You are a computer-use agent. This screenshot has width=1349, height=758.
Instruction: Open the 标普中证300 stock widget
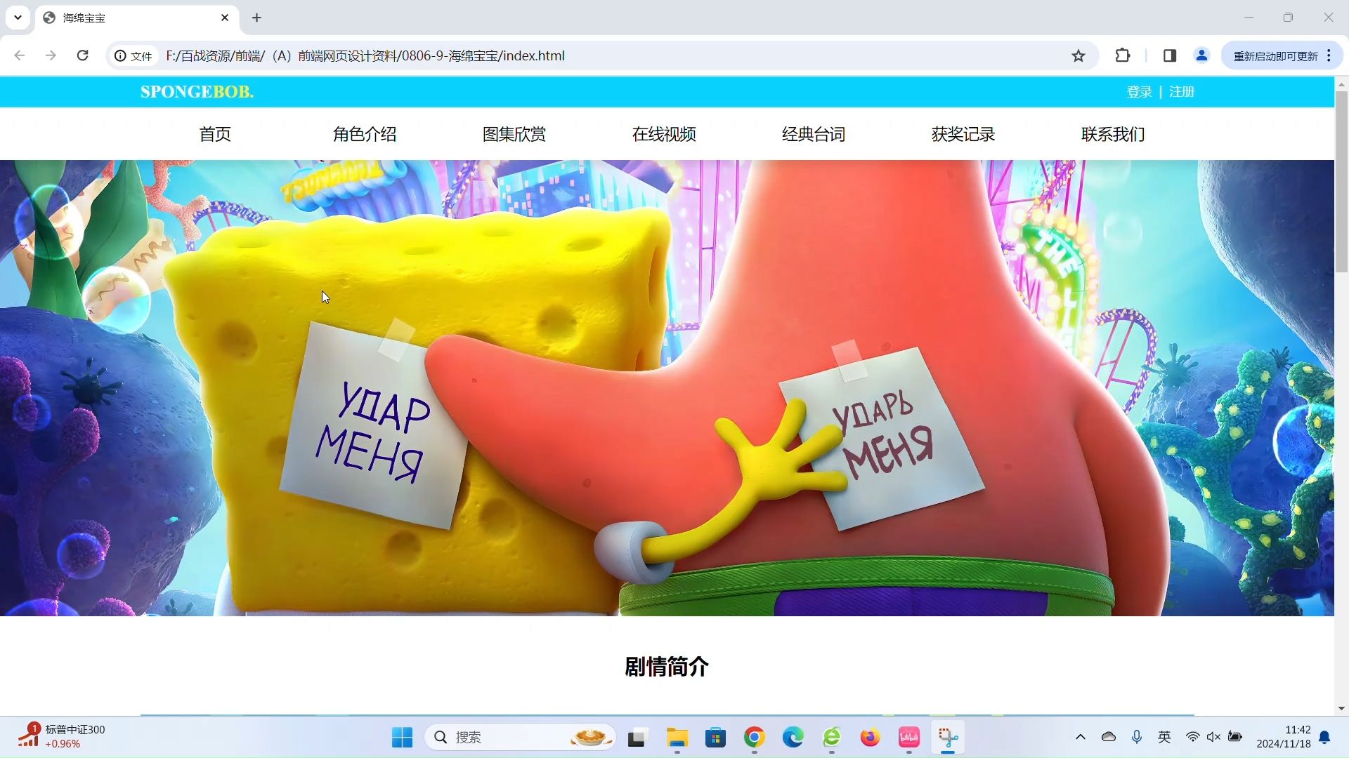coord(62,737)
